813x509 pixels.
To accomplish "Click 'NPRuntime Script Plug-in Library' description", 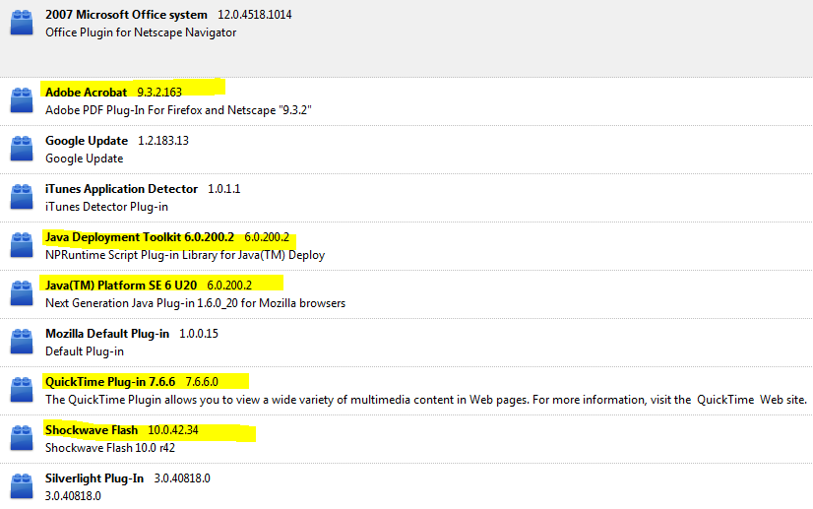I will pyautogui.click(x=185, y=255).
